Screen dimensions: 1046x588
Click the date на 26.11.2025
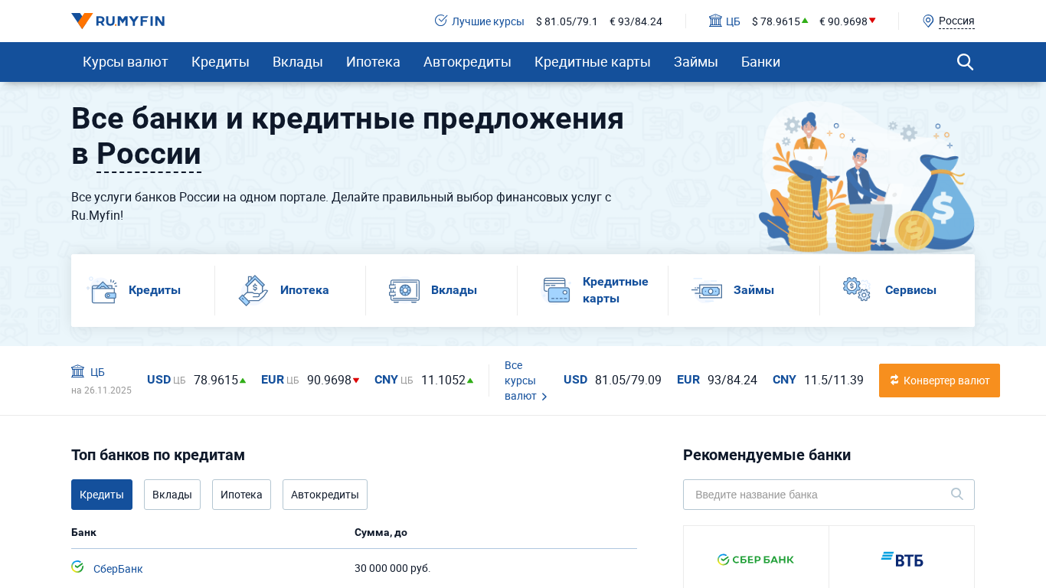click(x=101, y=390)
